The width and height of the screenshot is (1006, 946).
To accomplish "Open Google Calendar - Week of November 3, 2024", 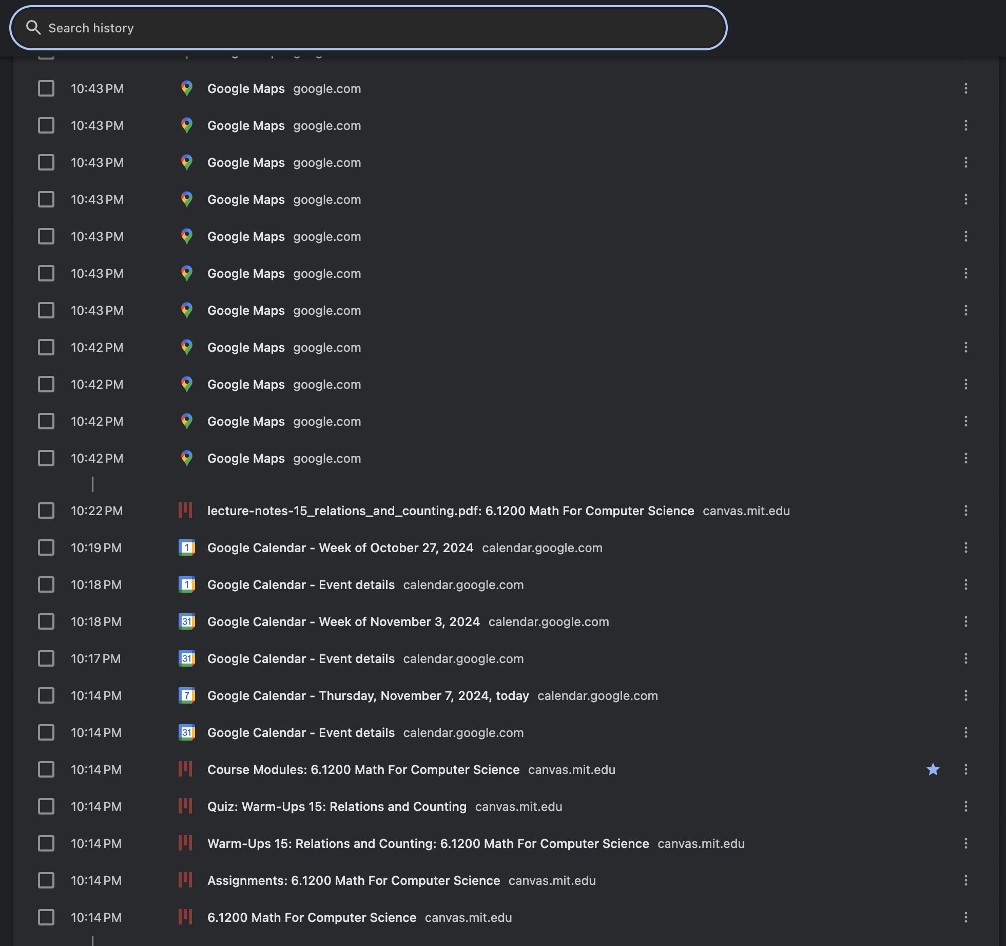I will [x=343, y=621].
